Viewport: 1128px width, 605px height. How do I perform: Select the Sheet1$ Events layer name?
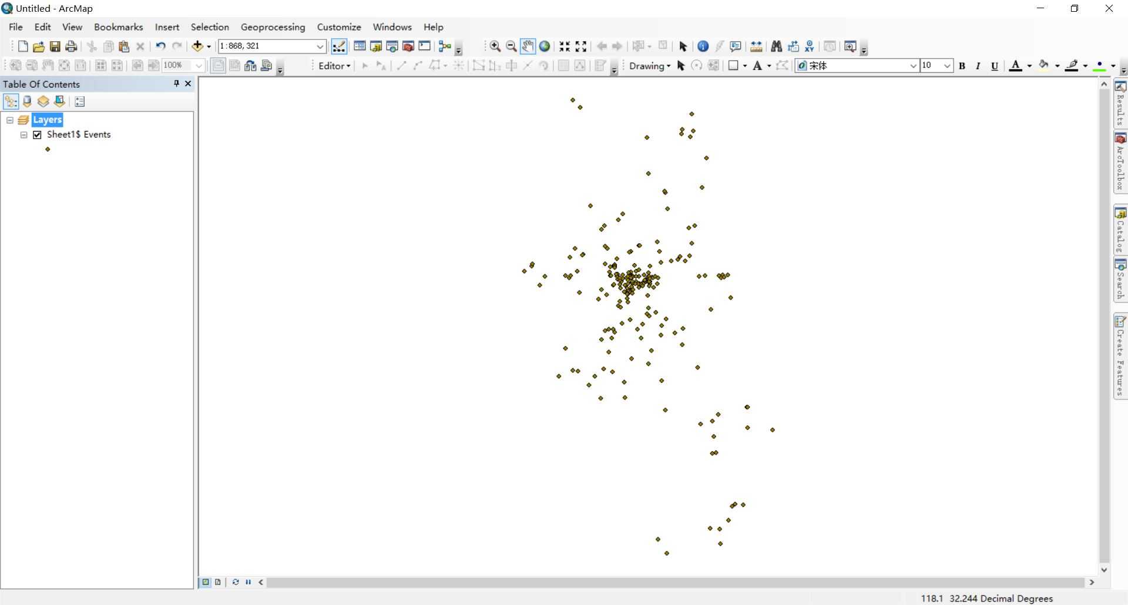(79, 135)
